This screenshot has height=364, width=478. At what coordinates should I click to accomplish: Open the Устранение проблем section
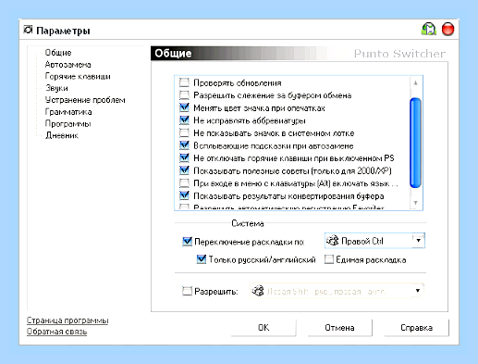click(x=85, y=100)
